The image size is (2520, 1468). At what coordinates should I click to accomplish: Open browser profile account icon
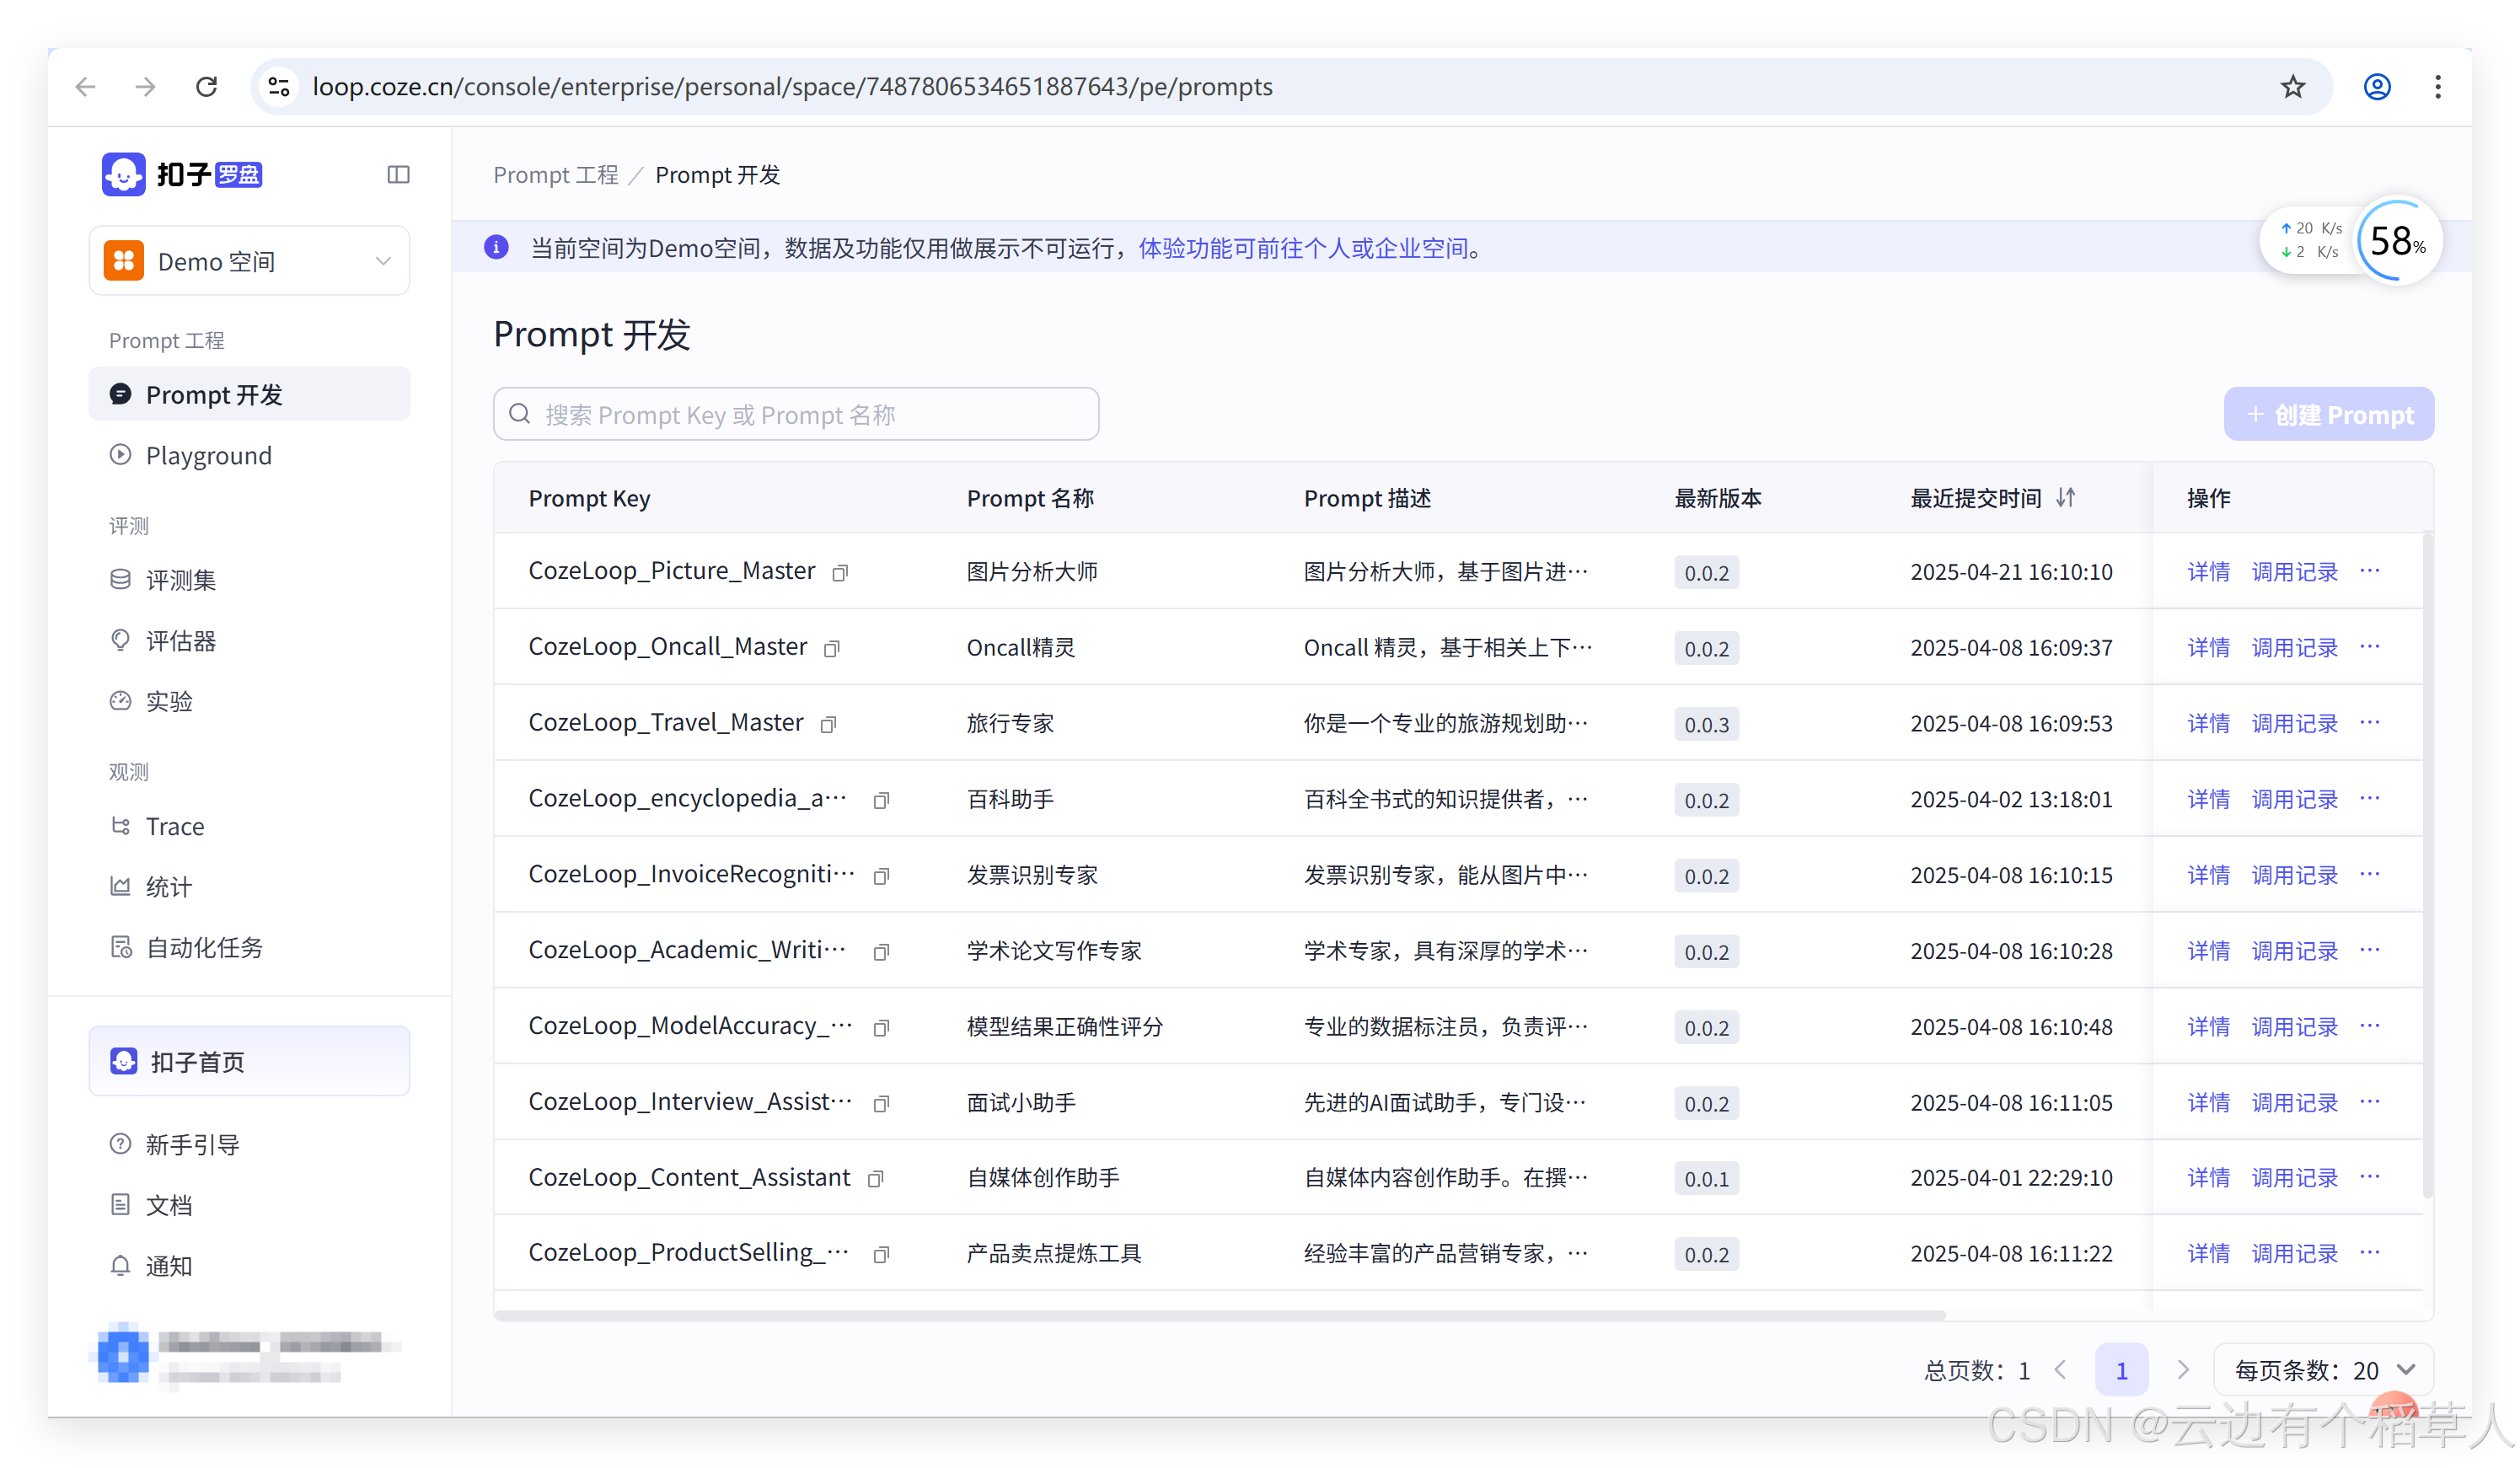(2376, 87)
